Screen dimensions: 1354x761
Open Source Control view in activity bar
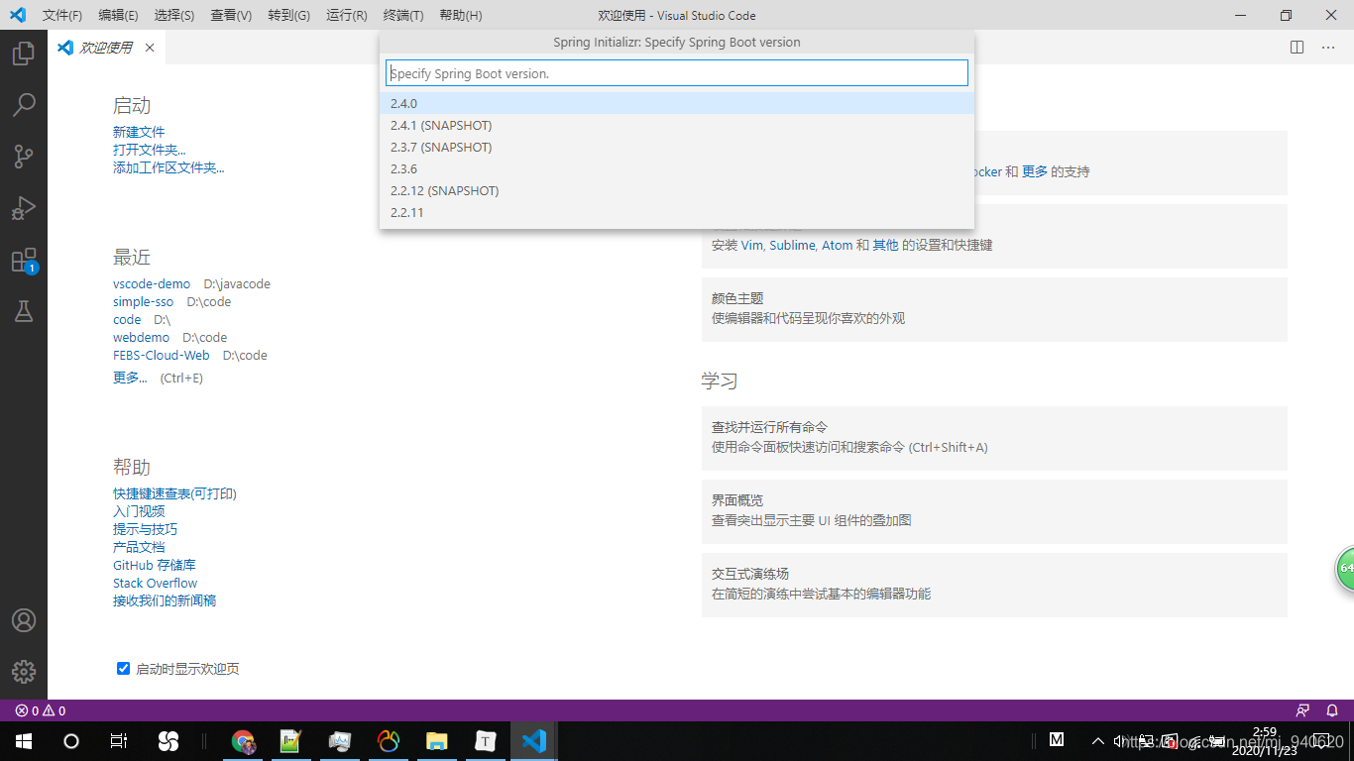click(24, 156)
